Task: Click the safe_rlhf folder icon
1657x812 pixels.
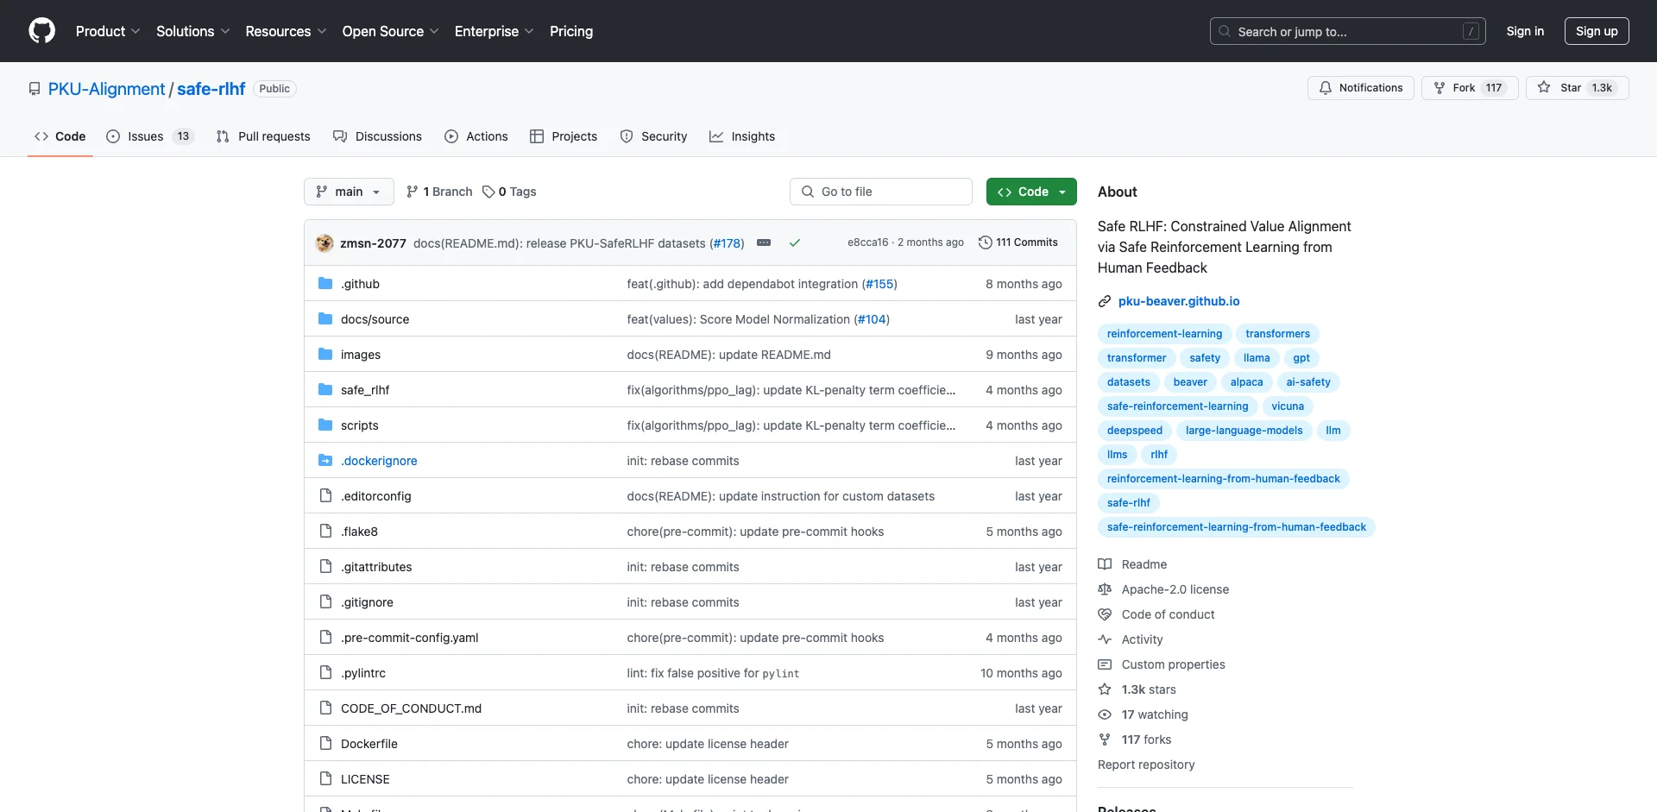Action: tap(325, 390)
